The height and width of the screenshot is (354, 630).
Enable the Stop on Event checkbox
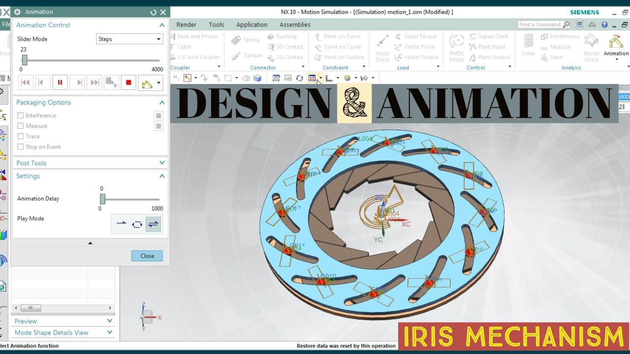click(20, 147)
